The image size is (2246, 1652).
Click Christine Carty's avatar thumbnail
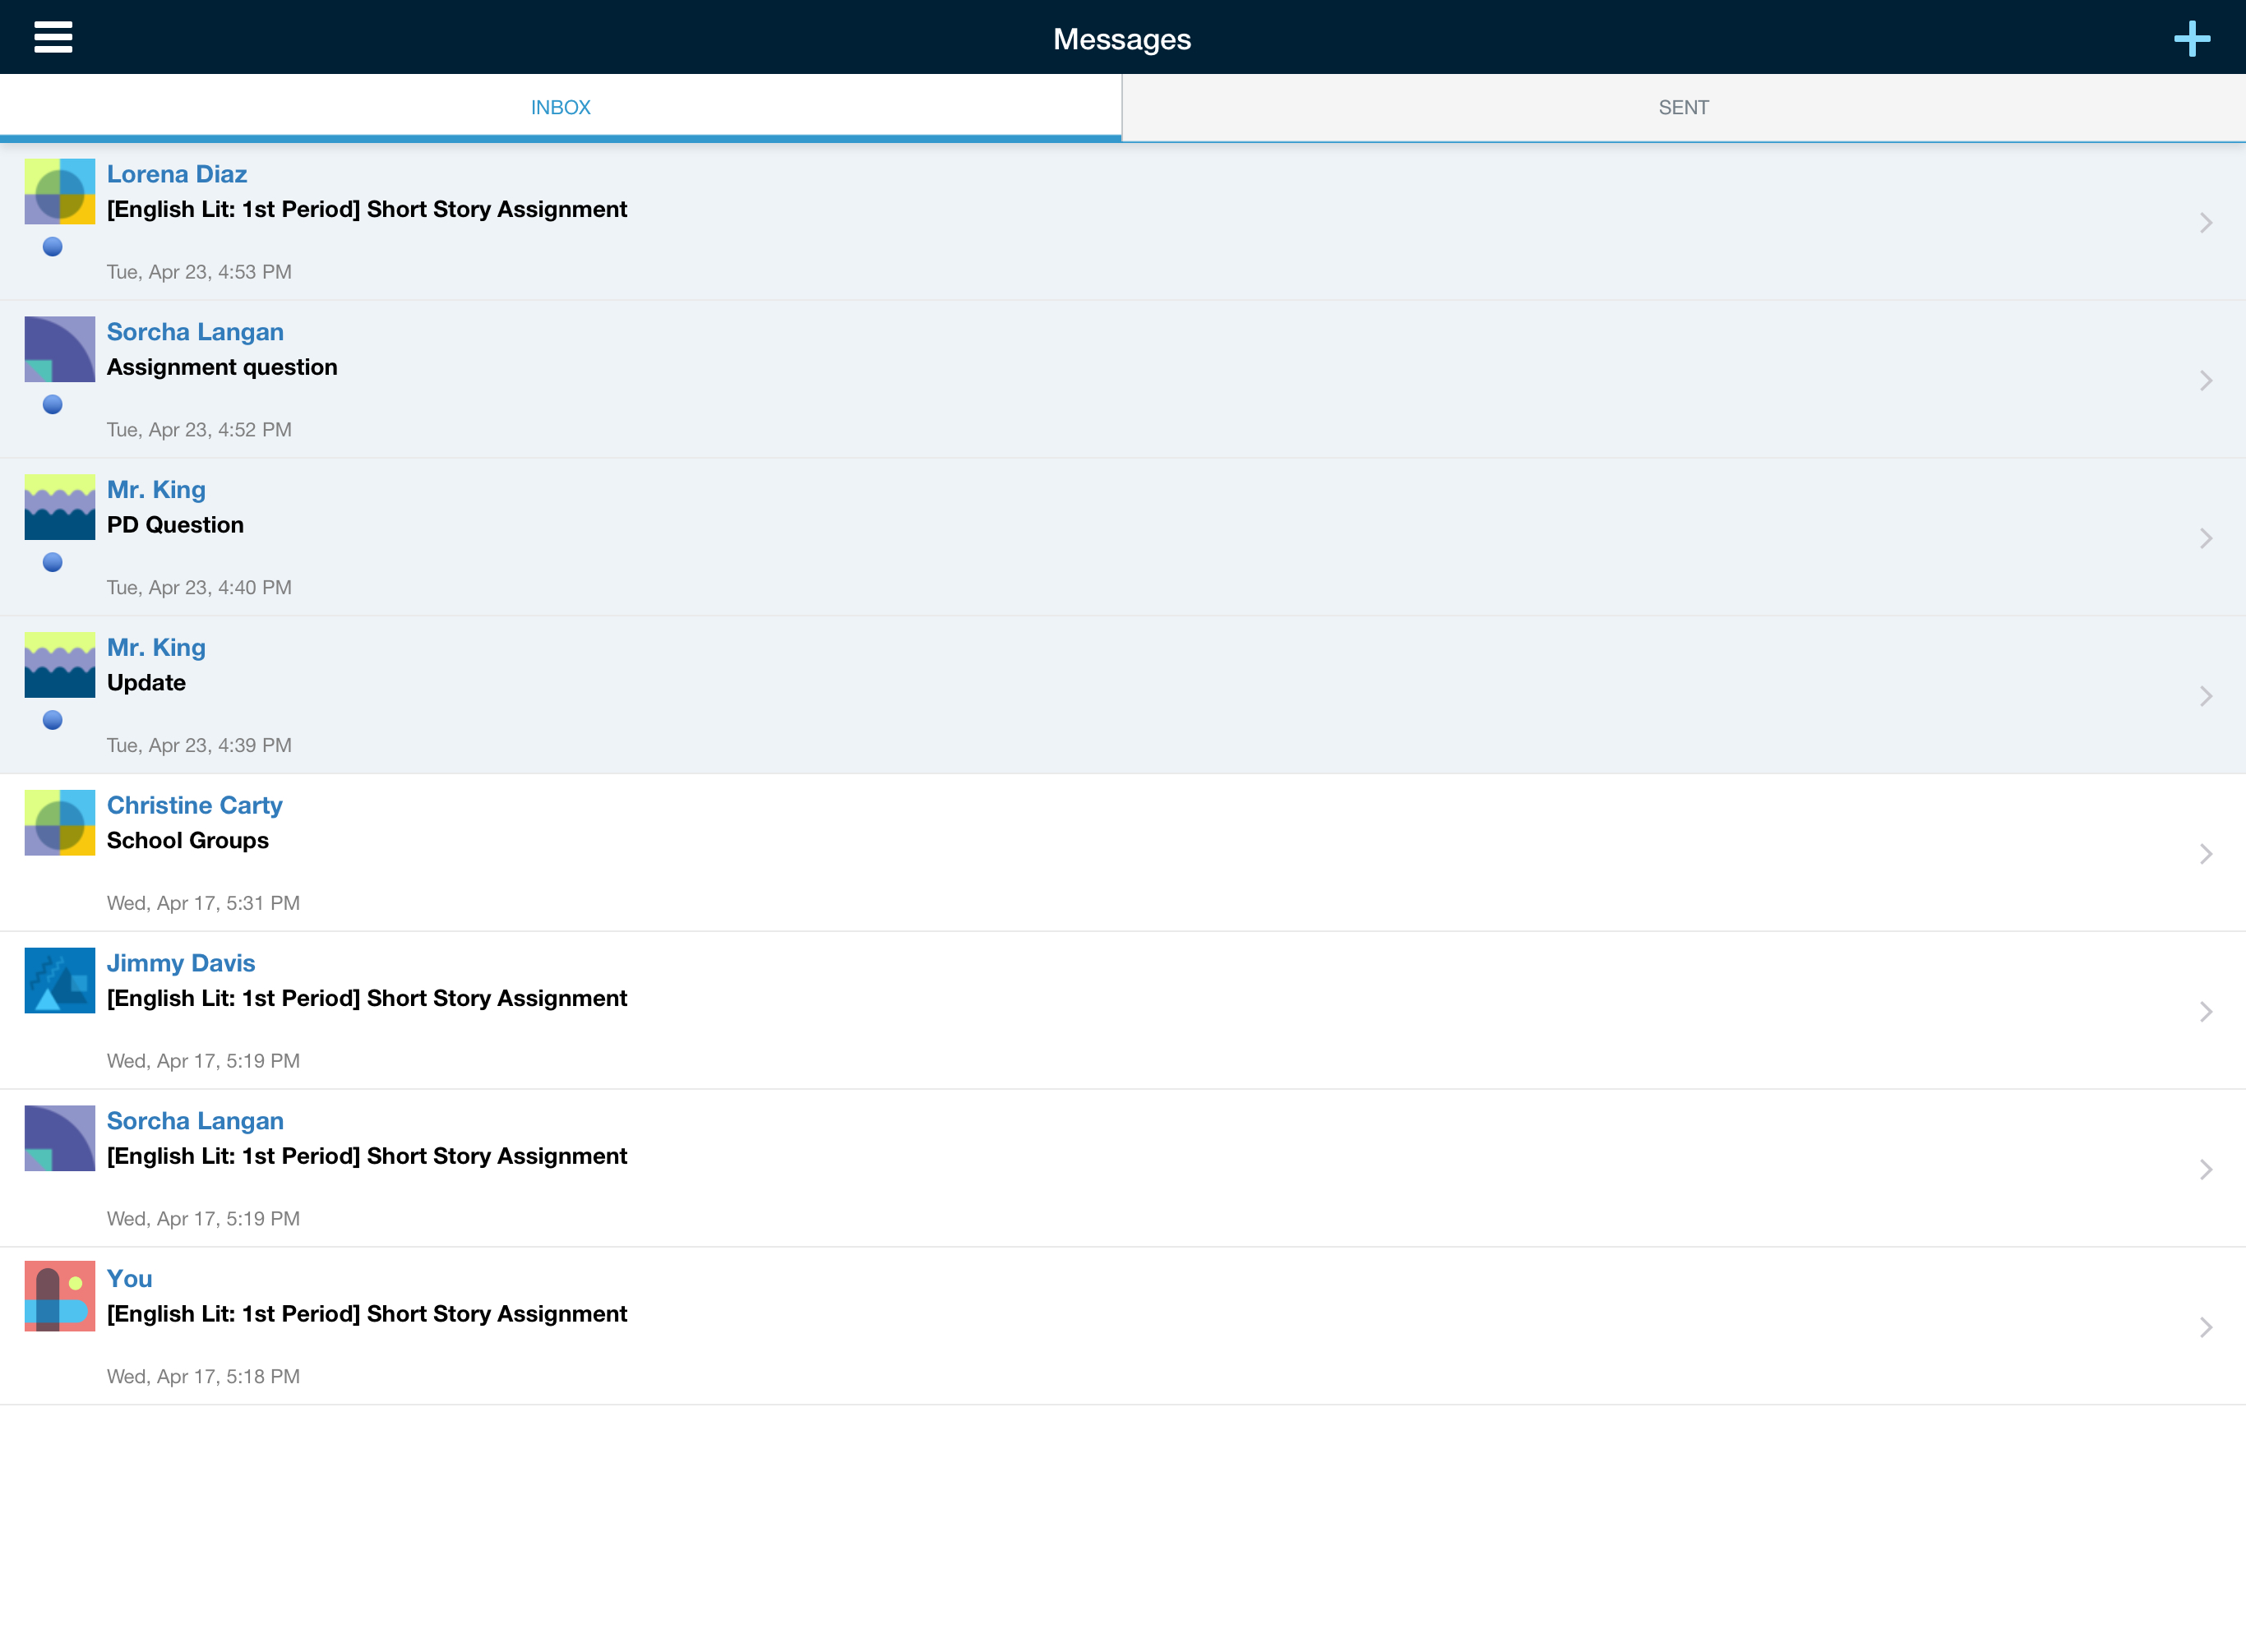[x=60, y=822]
